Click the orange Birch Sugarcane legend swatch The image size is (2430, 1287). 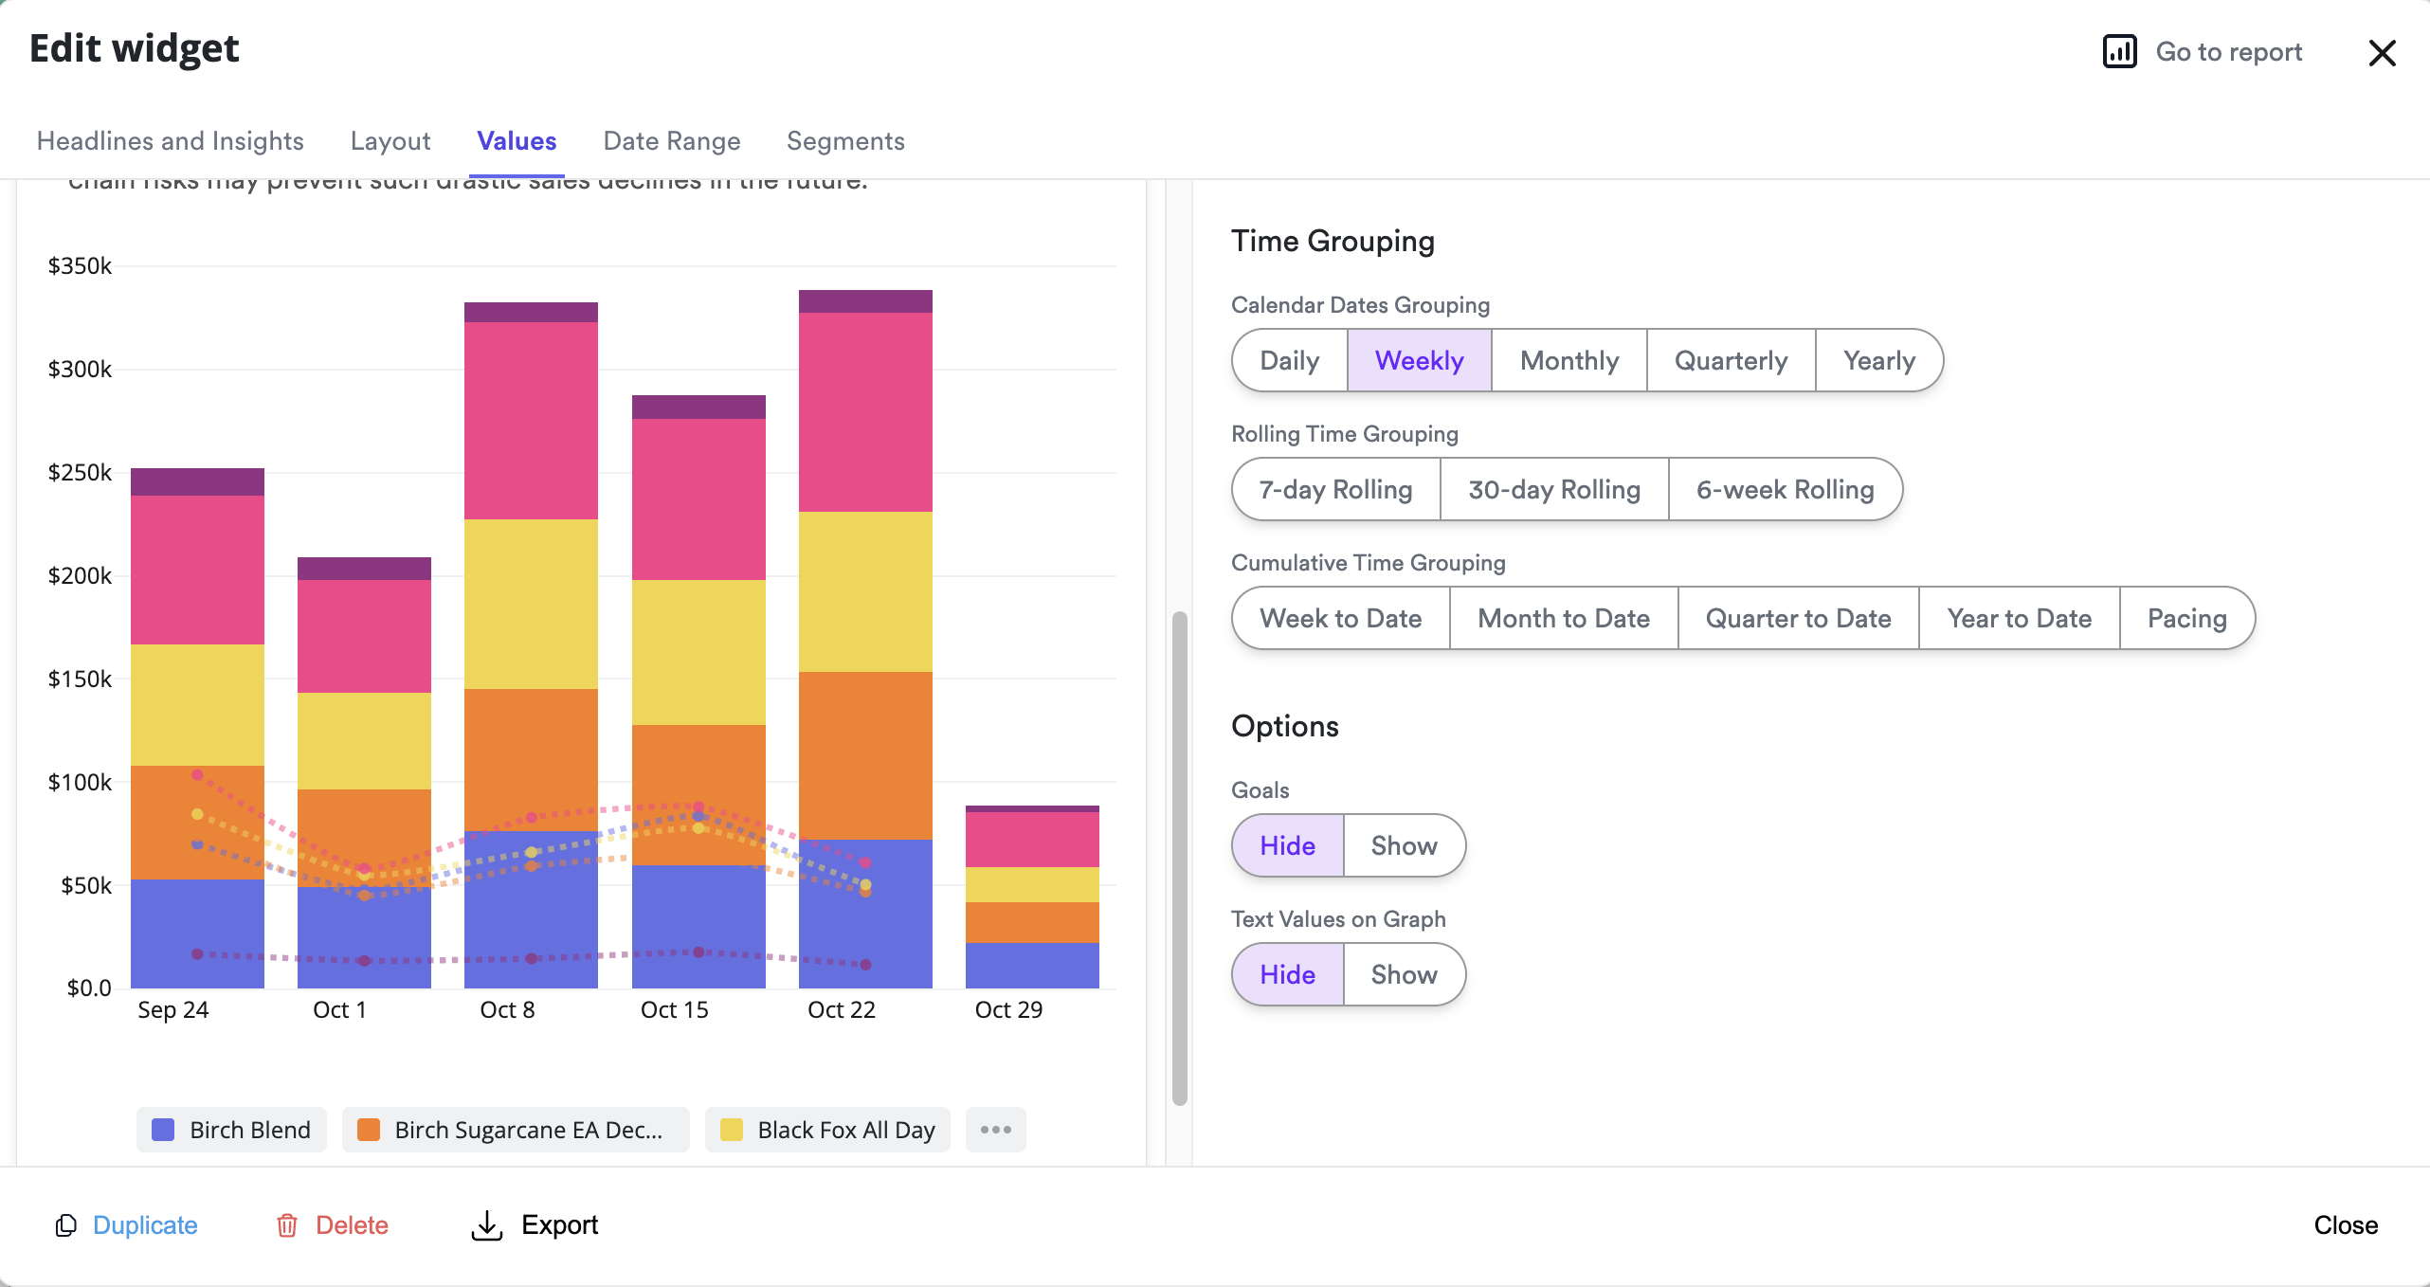(x=369, y=1130)
